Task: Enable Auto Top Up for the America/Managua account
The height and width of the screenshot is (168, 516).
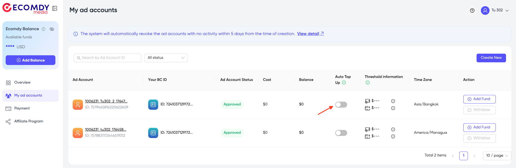Action: (341, 133)
